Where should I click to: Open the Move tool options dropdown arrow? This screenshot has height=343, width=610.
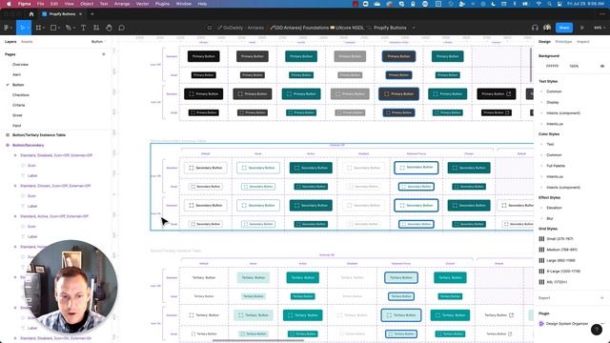point(30,28)
